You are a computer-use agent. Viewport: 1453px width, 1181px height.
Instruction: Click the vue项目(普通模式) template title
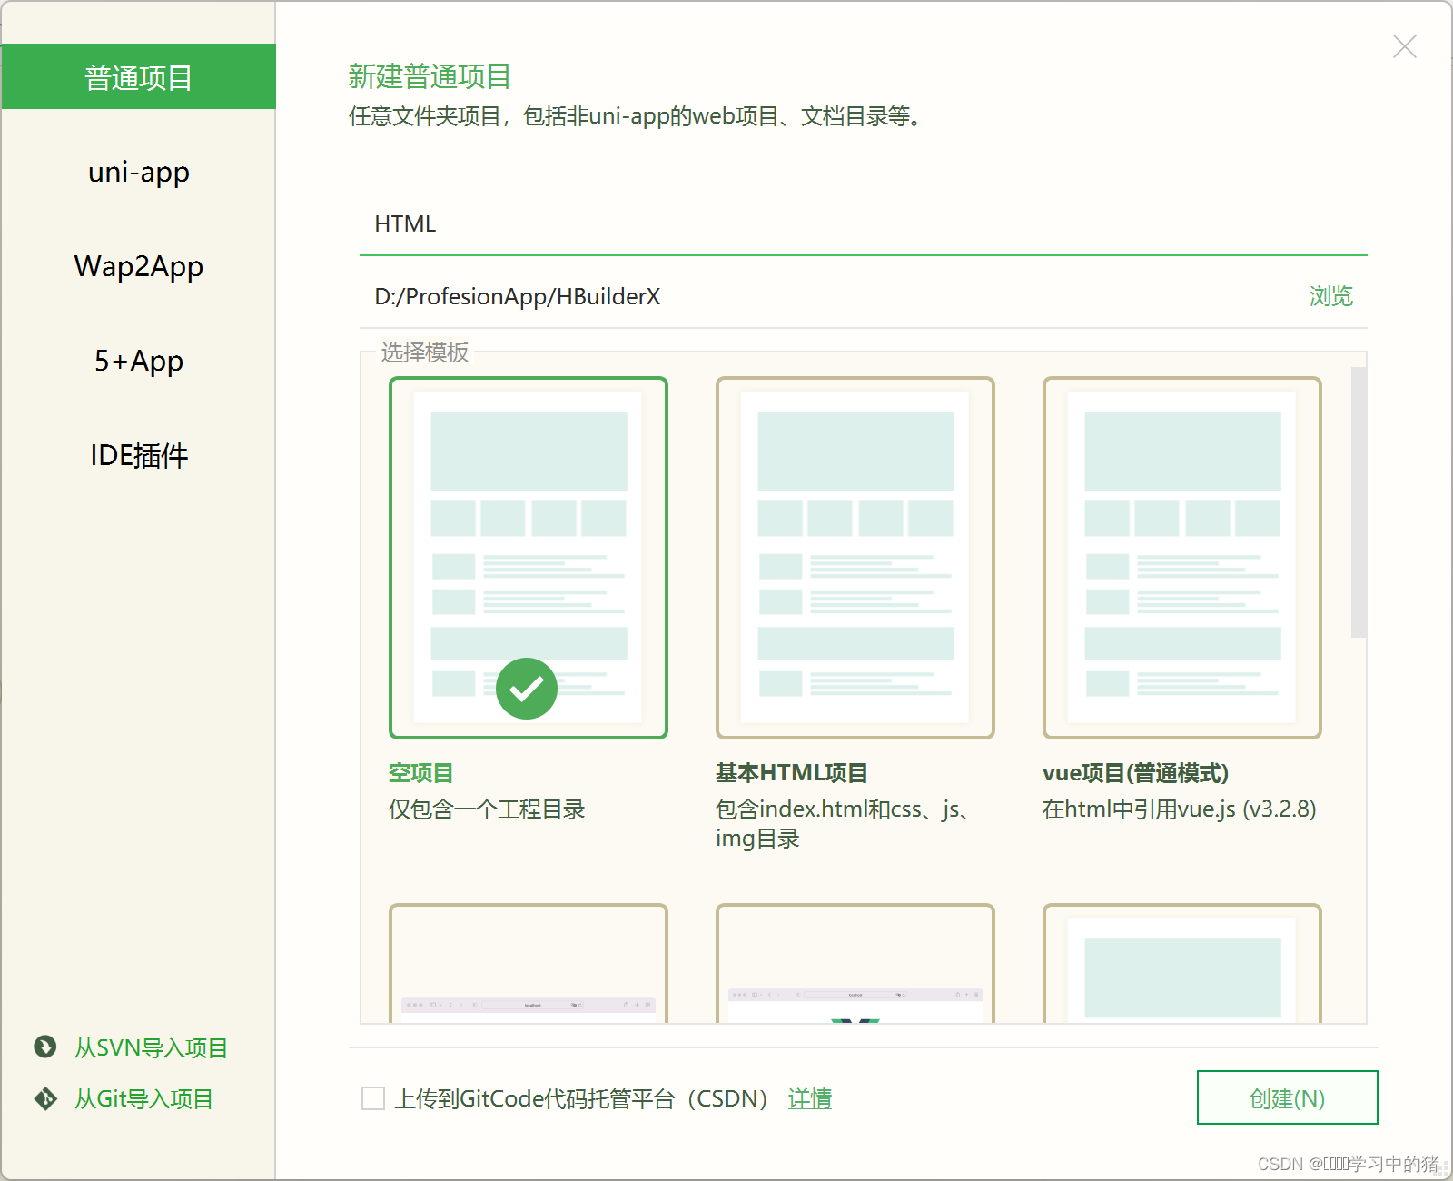(1135, 773)
